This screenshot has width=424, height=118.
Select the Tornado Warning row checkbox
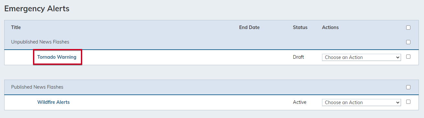point(408,57)
